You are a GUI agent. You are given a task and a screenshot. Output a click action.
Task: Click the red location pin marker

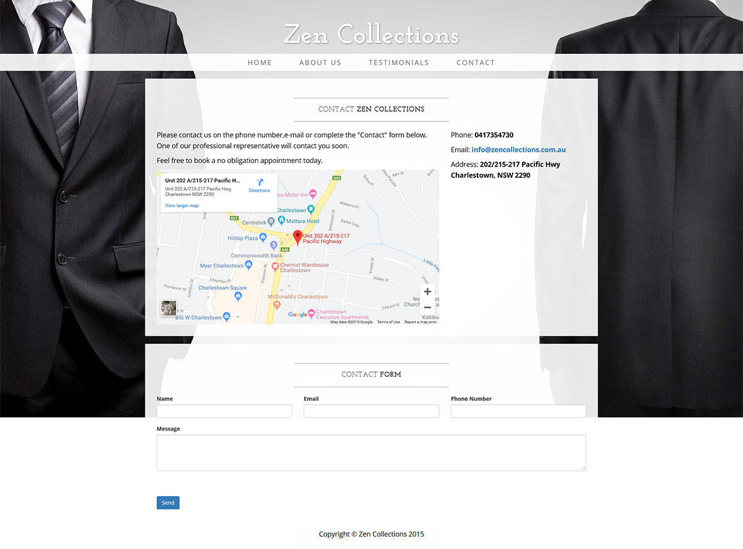[298, 237]
